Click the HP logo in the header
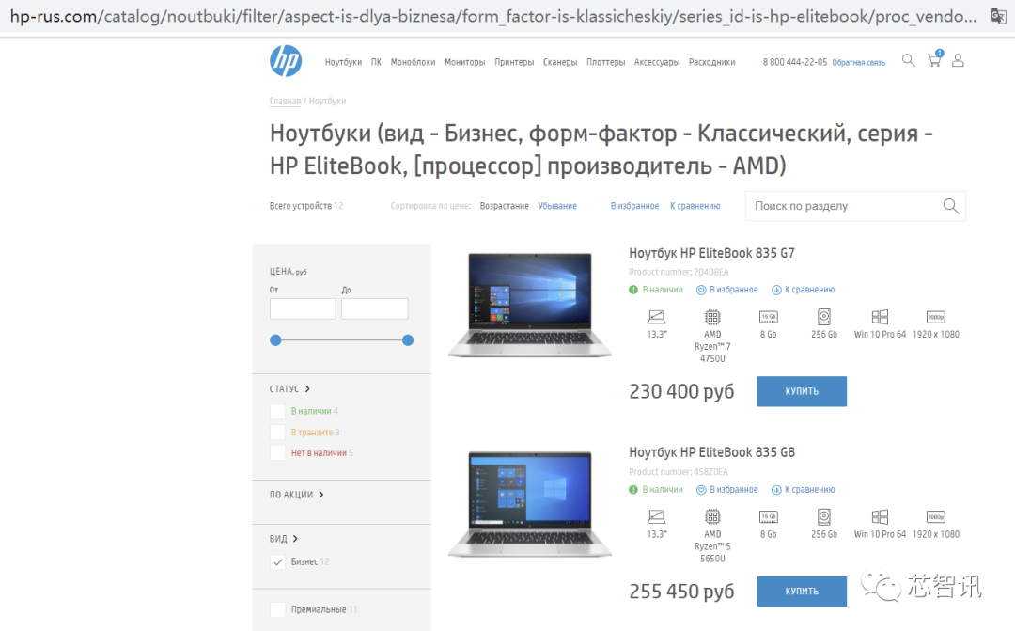 286,61
